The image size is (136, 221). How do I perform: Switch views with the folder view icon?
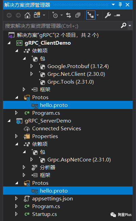pos(37,15)
